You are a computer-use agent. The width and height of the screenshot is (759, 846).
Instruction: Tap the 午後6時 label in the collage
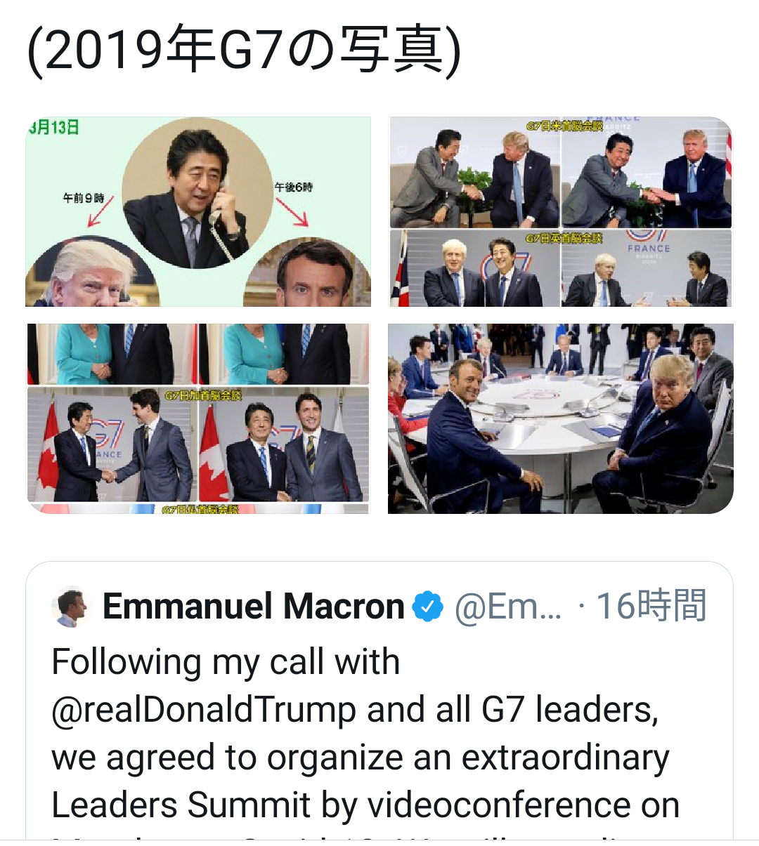pyautogui.click(x=294, y=187)
